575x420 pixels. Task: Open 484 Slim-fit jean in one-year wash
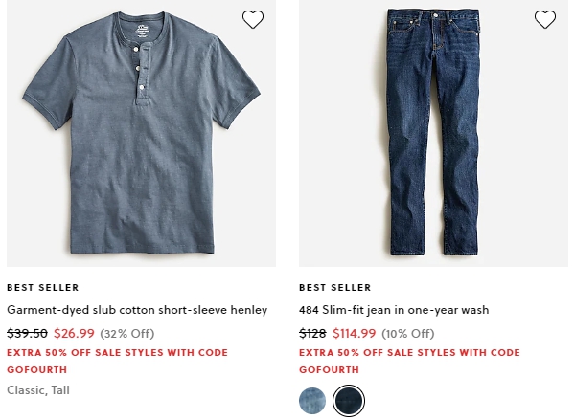(394, 310)
